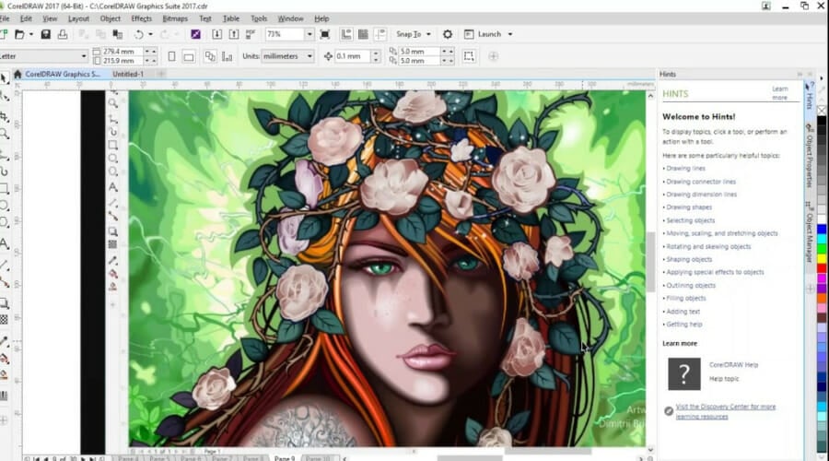Expand the Launch dropdown arrow
Screen dimensions: 829x461
[x=510, y=34]
